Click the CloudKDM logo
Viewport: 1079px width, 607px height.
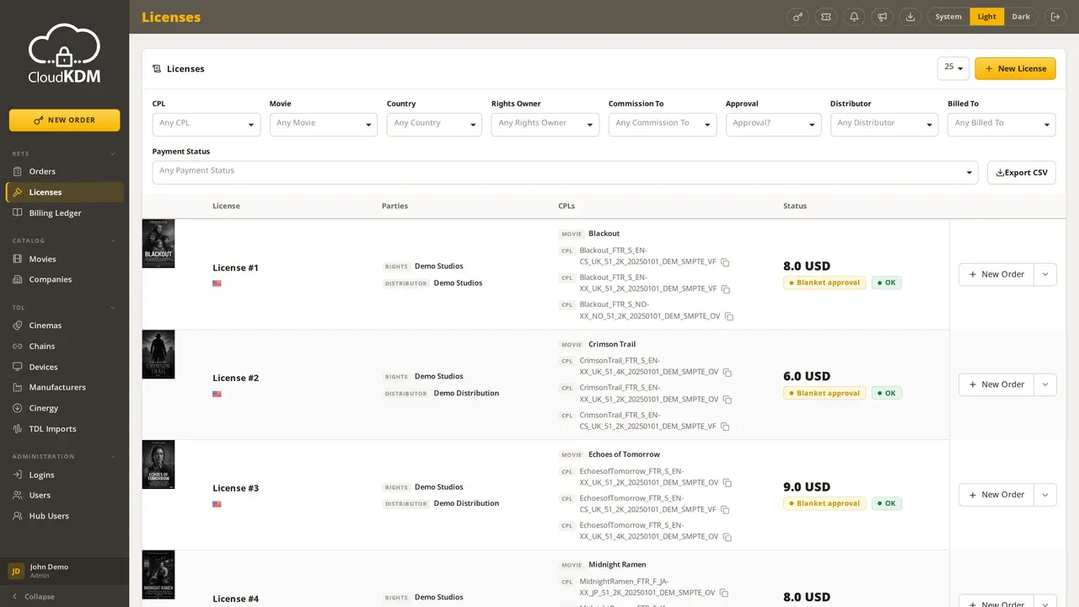pos(64,53)
